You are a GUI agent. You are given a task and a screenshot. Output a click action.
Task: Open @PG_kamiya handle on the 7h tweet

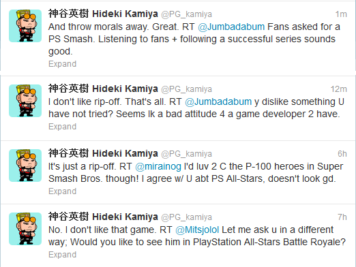(x=186, y=217)
